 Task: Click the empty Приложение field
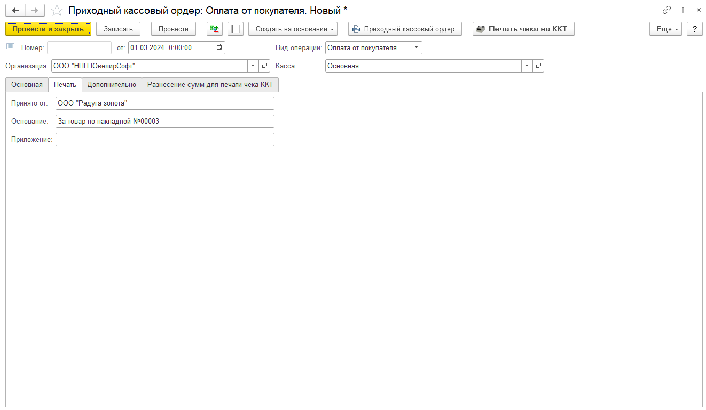tap(164, 139)
